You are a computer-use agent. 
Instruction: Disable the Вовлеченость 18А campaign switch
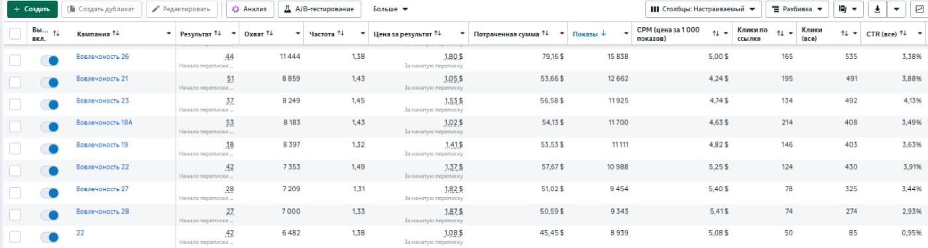[x=50, y=127]
